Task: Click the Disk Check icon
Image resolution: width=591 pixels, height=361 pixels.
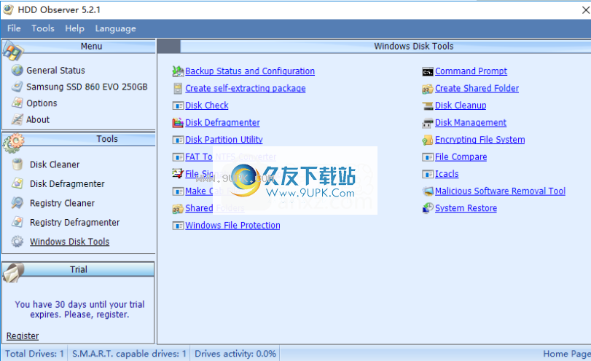Action: tap(178, 106)
